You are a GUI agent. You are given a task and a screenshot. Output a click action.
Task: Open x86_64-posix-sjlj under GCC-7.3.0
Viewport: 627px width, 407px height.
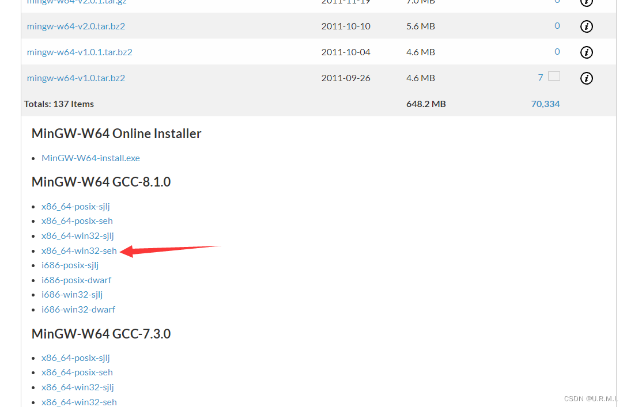(x=75, y=358)
